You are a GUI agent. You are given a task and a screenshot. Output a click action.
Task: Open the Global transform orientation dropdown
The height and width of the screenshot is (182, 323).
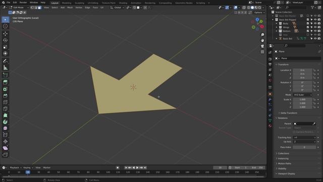117,8
